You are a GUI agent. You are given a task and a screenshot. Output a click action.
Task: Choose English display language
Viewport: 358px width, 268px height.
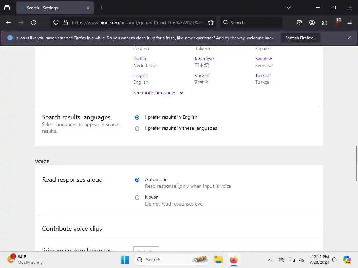pos(141,75)
